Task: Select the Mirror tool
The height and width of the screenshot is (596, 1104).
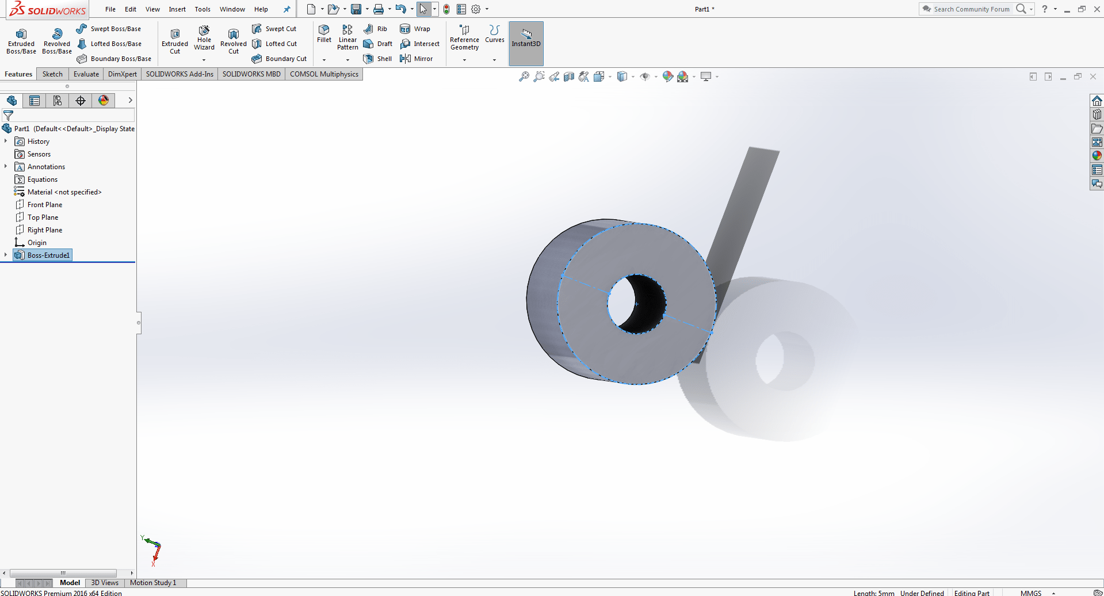Action: 416,59
